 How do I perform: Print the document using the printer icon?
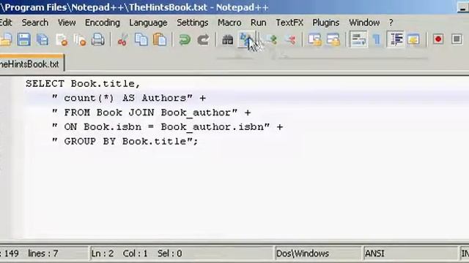point(97,39)
